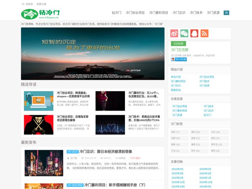
Task: Select the 破解 (14) tag
Action: coord(179,145)
